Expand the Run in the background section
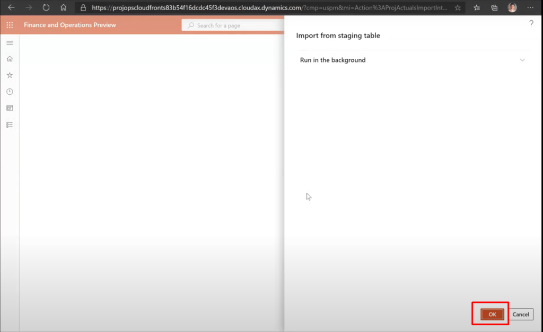543x332 pixels. pos(333,60)
